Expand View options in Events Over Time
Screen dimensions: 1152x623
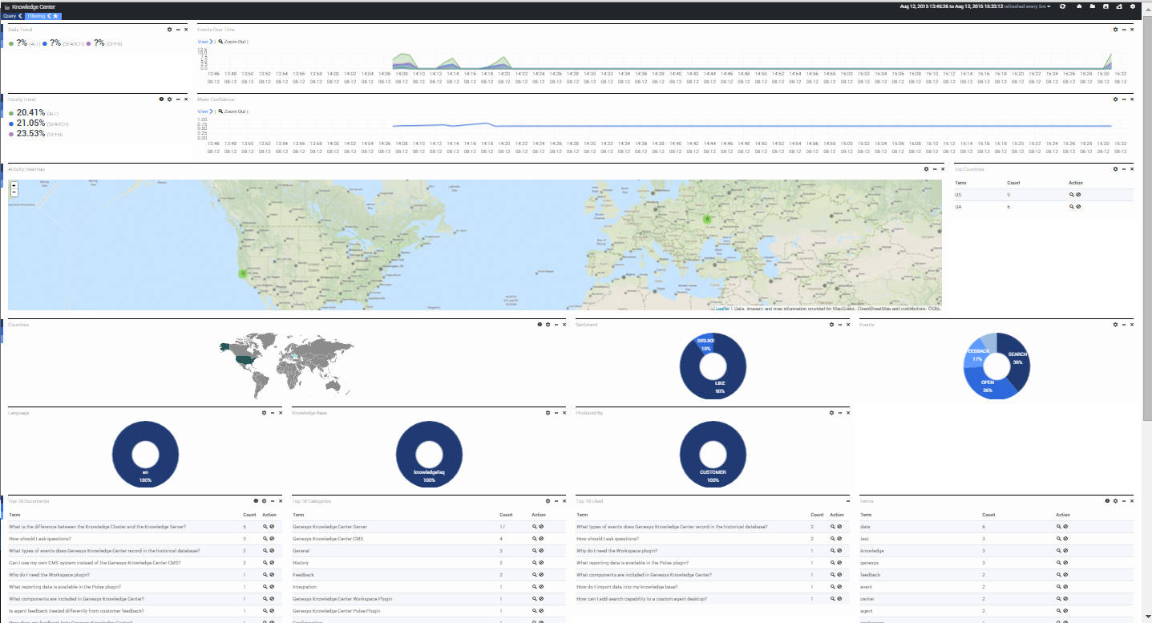(204, 42)
